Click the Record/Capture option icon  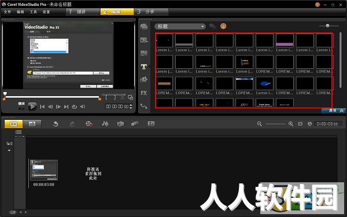(x=89, y=124)
